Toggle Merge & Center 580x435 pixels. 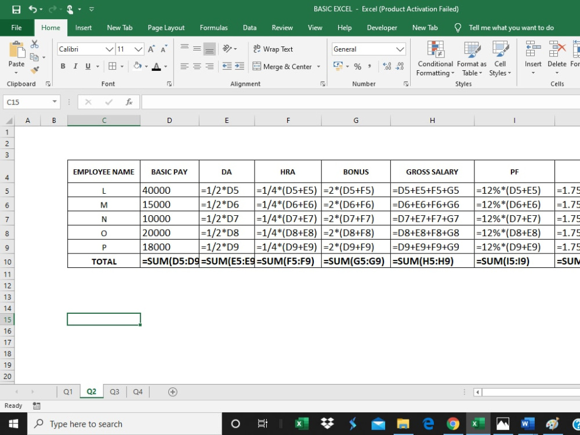click(x=282, y=67)
